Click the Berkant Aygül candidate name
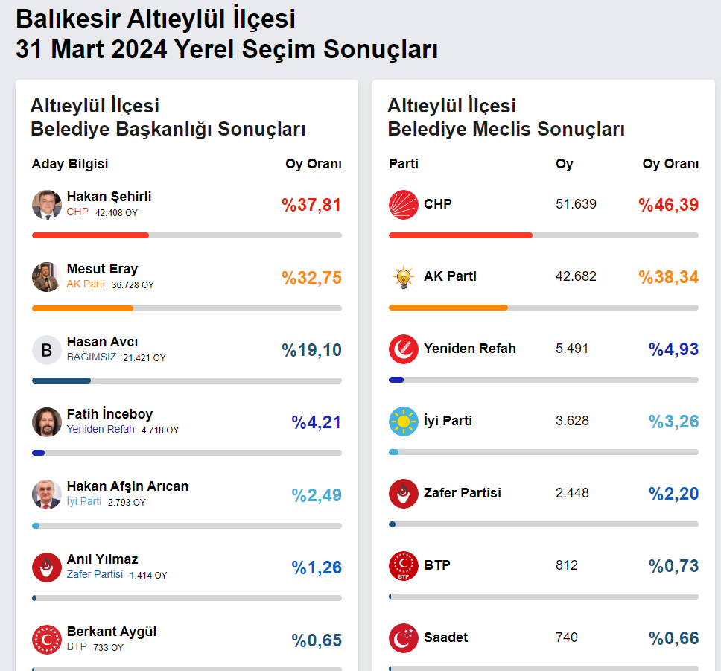This screenshot has height=671, width=721. [x=111, y=632]
